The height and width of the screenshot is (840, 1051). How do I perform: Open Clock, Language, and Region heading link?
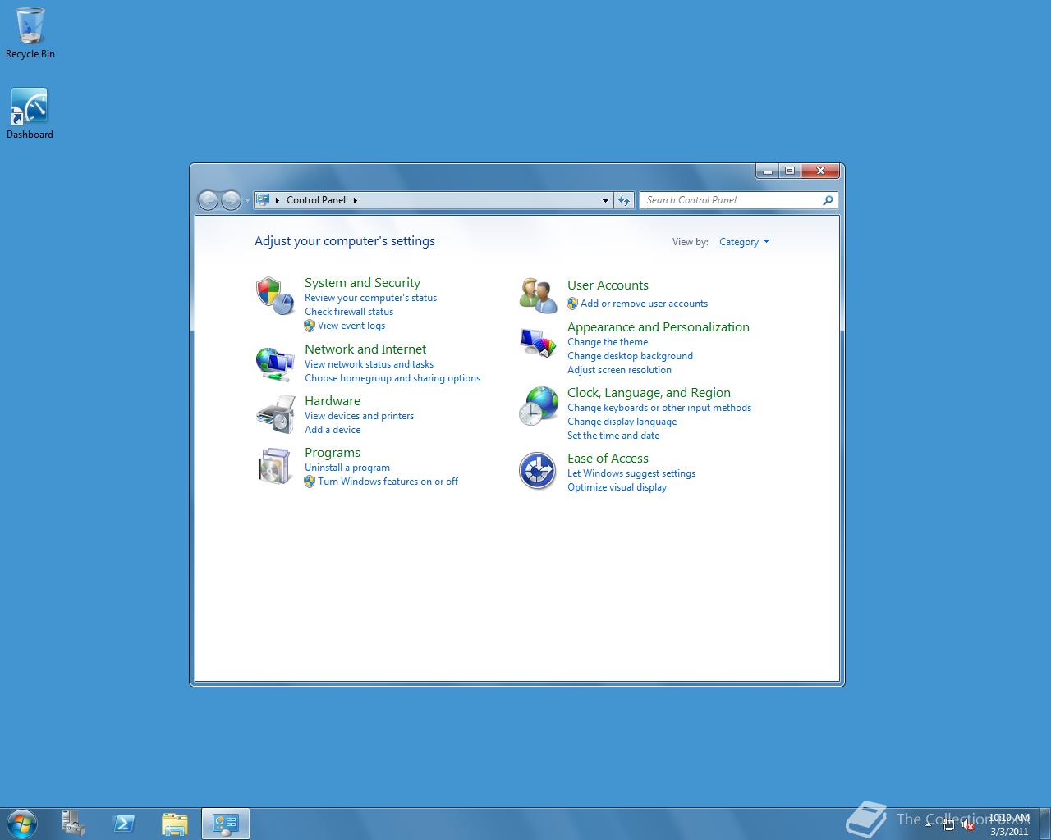click(649, 392)
